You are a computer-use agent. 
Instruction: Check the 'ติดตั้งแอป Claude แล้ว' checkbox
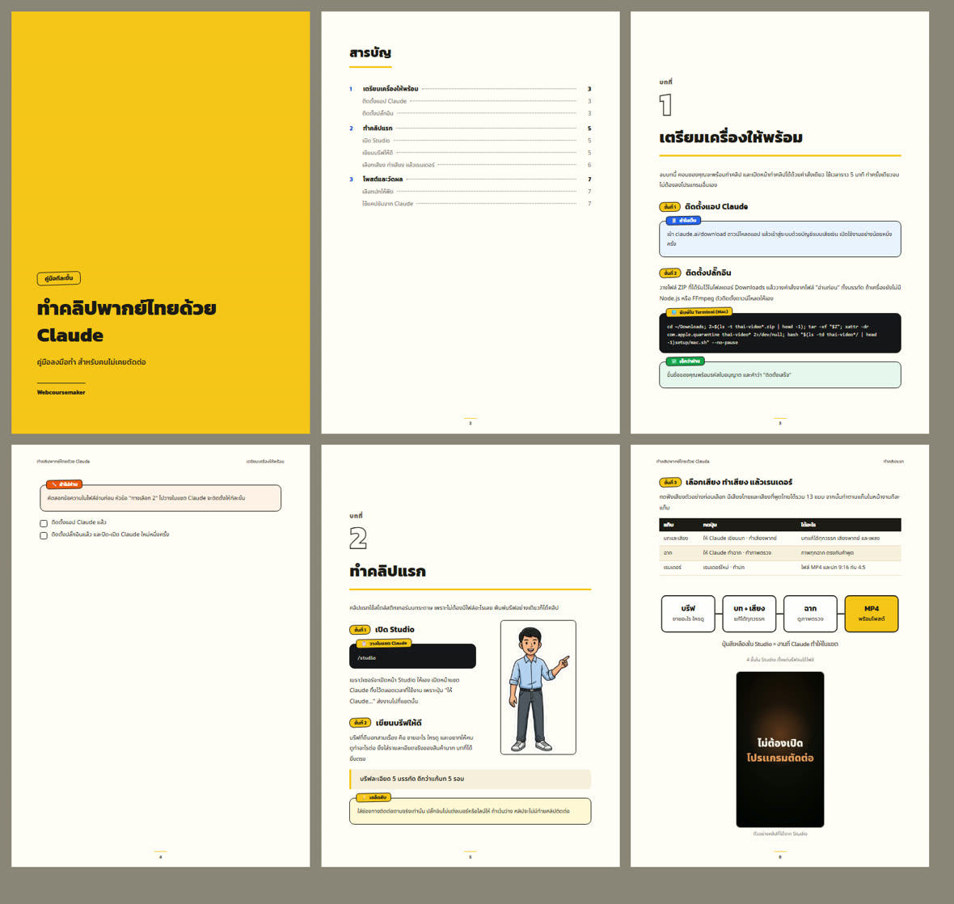[44, 523]
